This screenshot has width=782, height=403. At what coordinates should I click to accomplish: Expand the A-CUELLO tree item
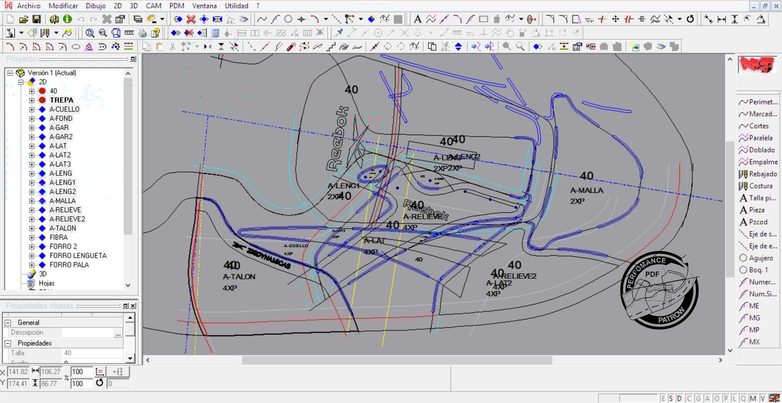pos(32,109)
